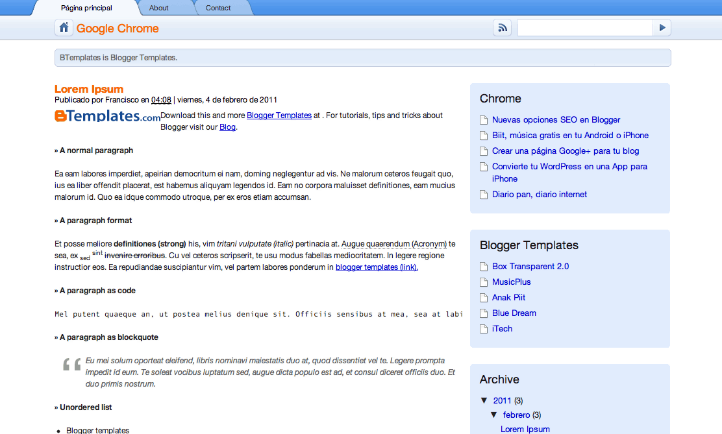Click the page icon beside Convierte tu WordPress

tap(484, 167)
